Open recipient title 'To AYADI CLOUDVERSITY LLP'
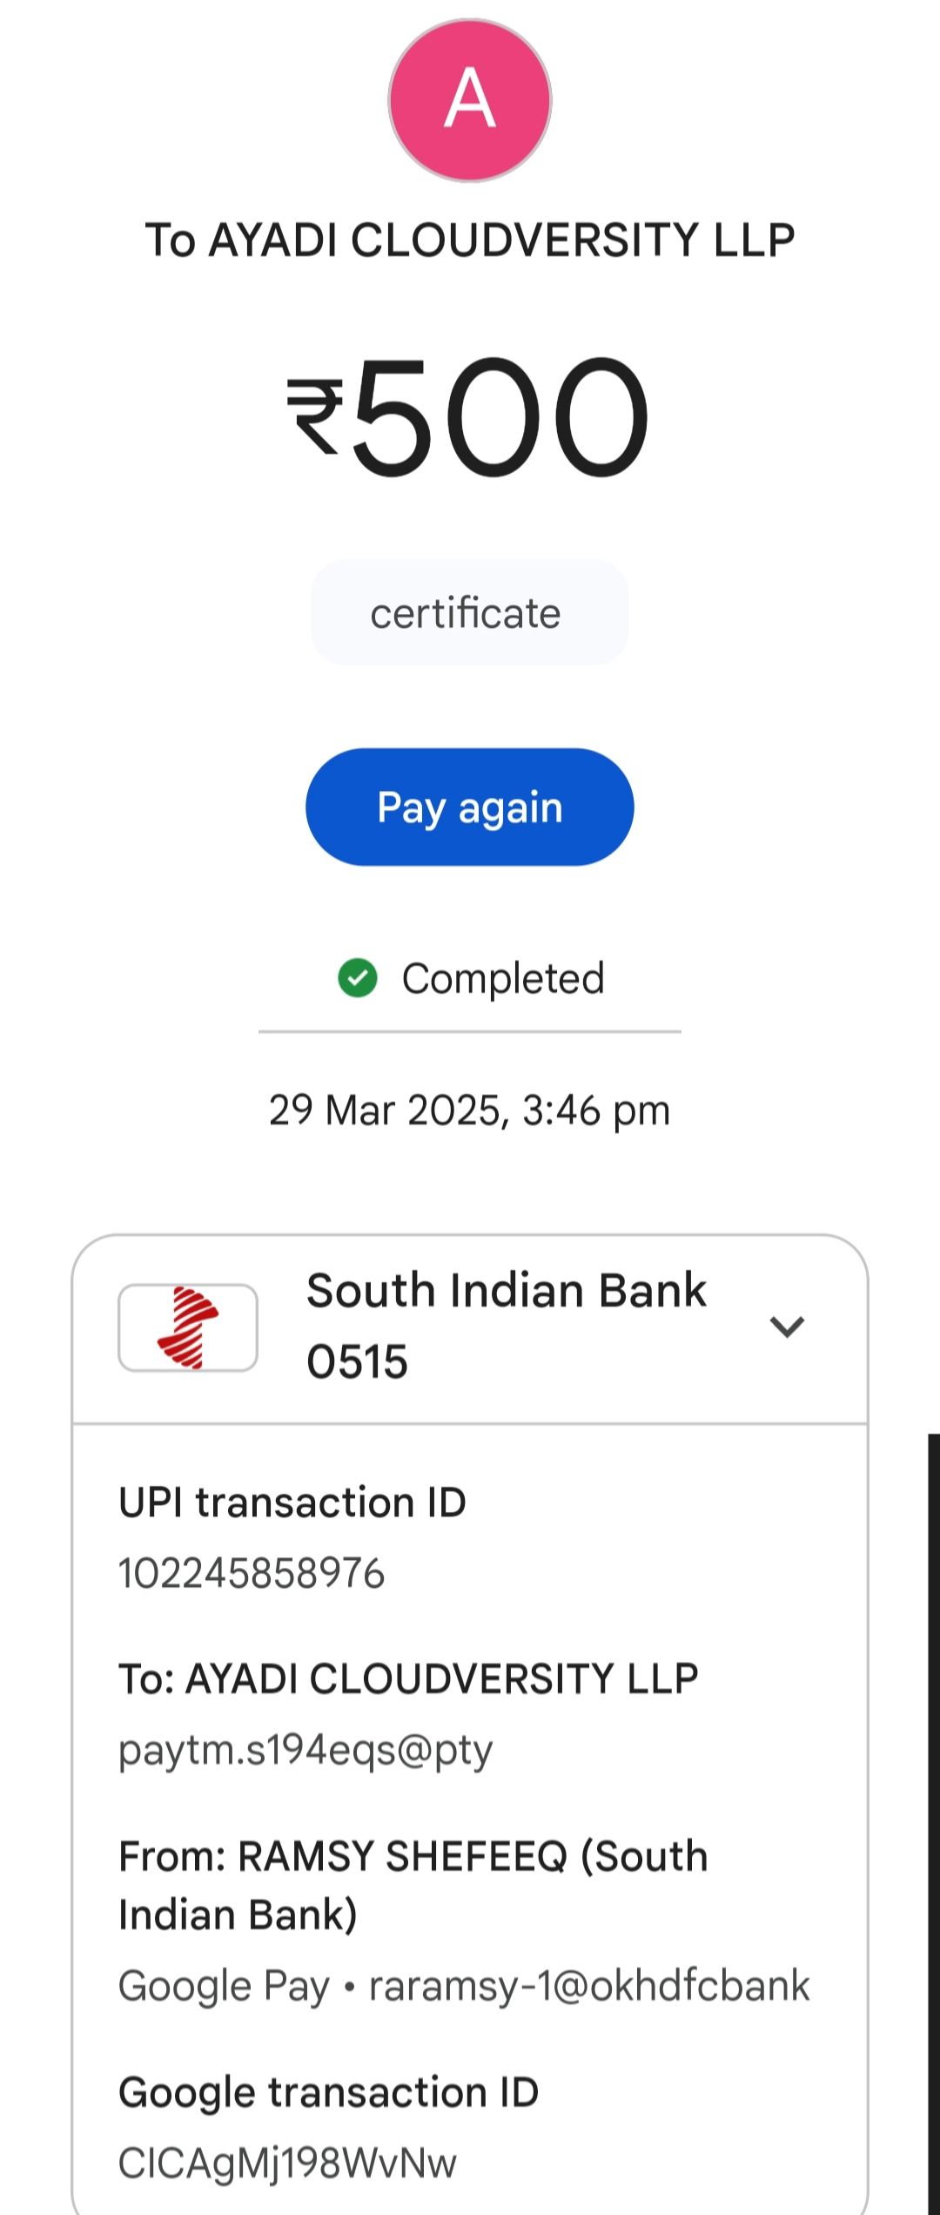Viewport: 940px width, 2215px height. (470, 240)
